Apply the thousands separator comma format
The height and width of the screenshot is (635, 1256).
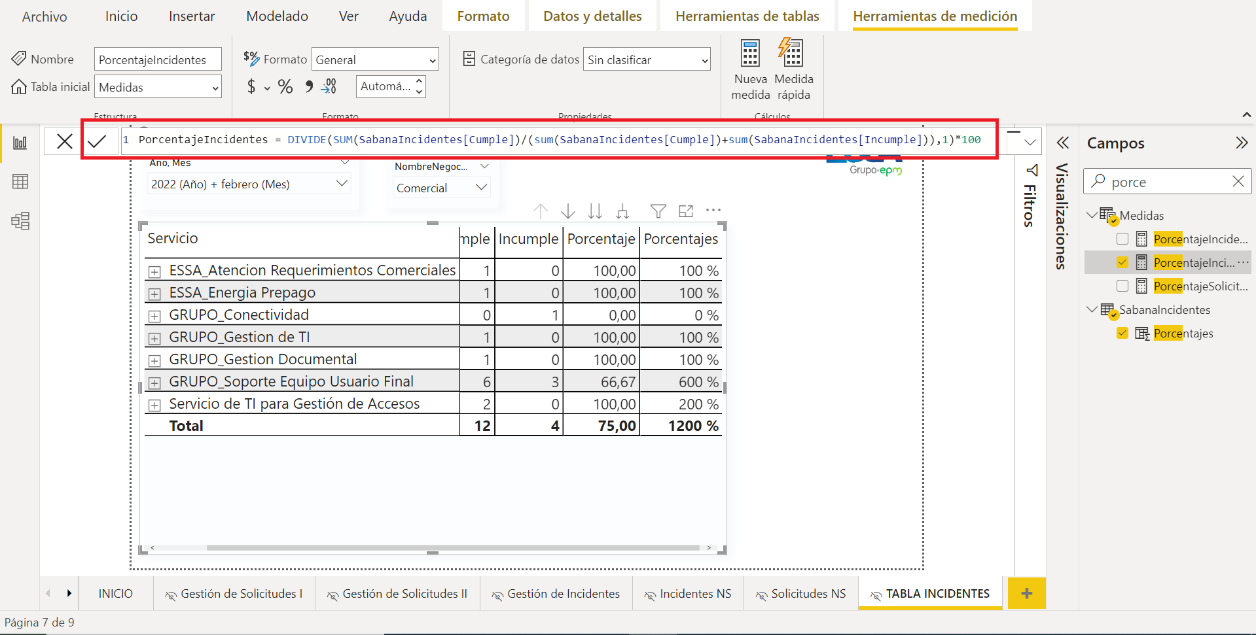click(309, 86)
